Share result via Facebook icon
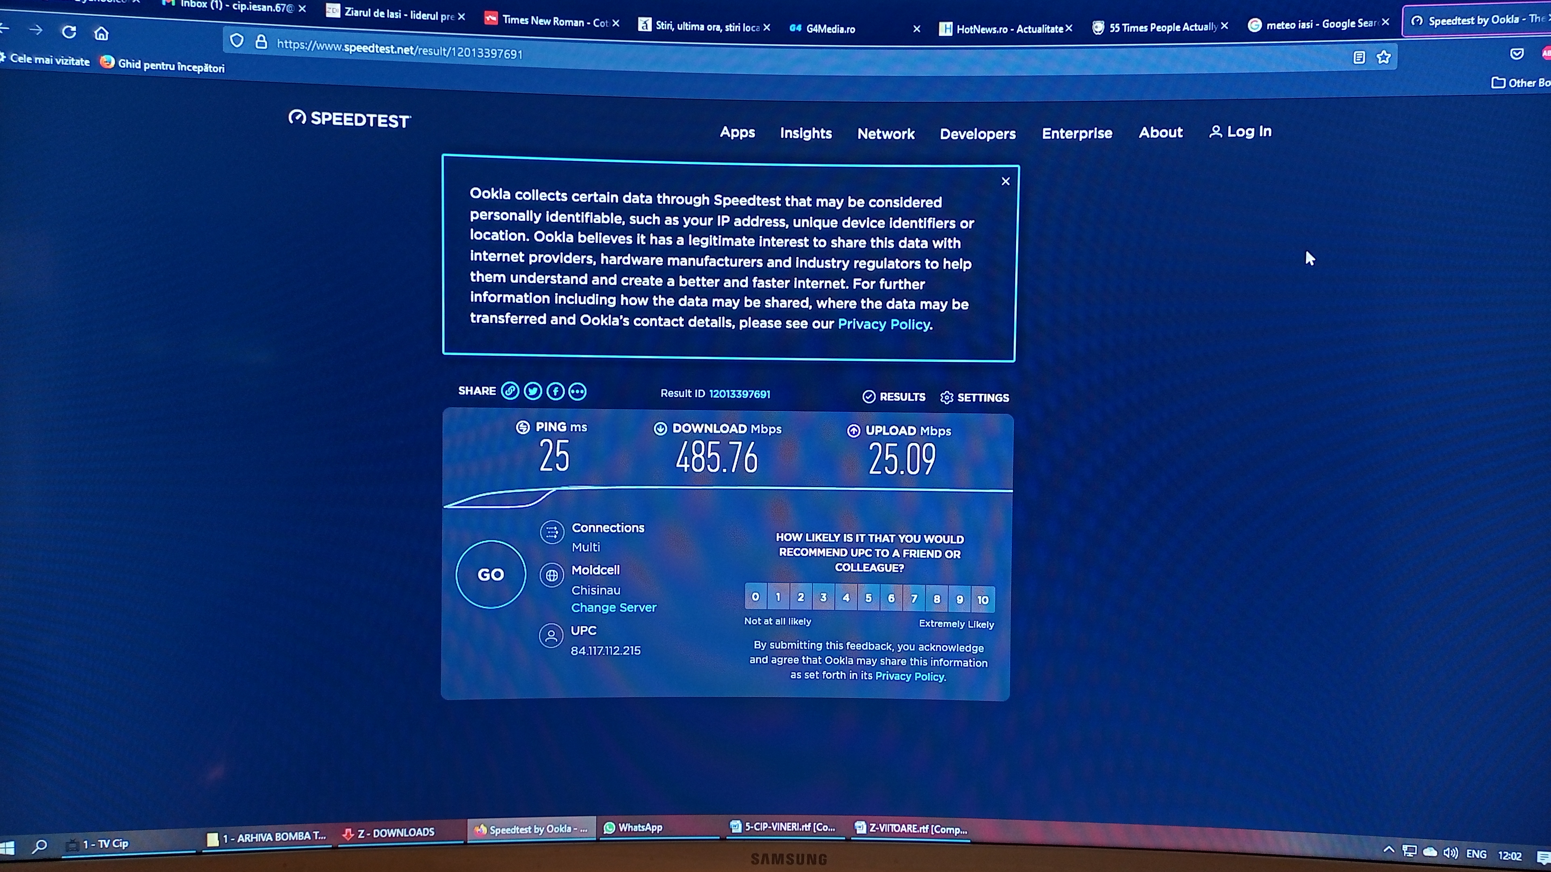The width and height of the screenshot is (1551, 872). coord(555,392)
